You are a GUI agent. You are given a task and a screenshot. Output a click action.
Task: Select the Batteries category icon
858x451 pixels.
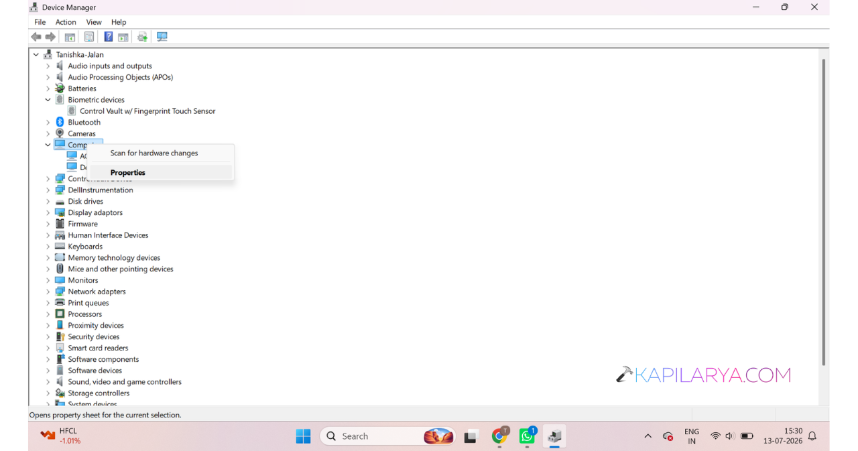coord(60,88)
